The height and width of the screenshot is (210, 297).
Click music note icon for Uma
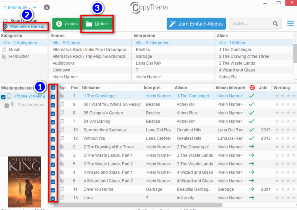pos(62,198)
